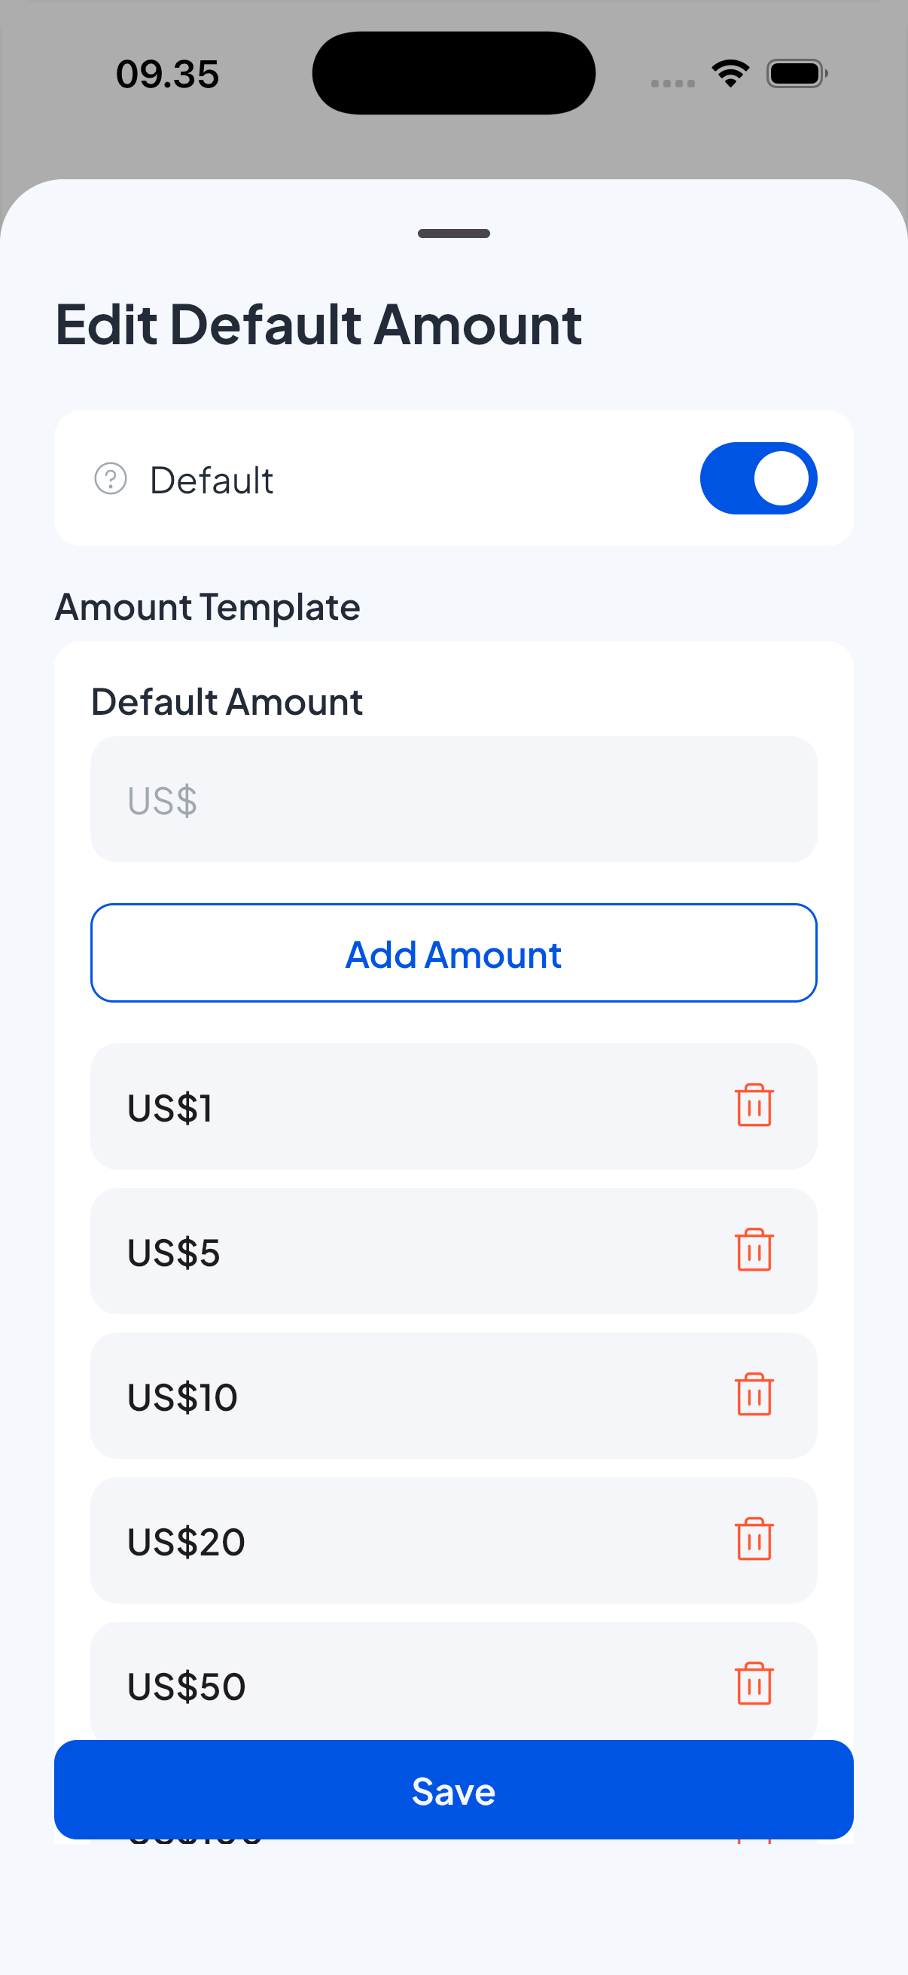Delete the US$20 amount using its trash icon
908x1975 pixels.
[754, 1541]
